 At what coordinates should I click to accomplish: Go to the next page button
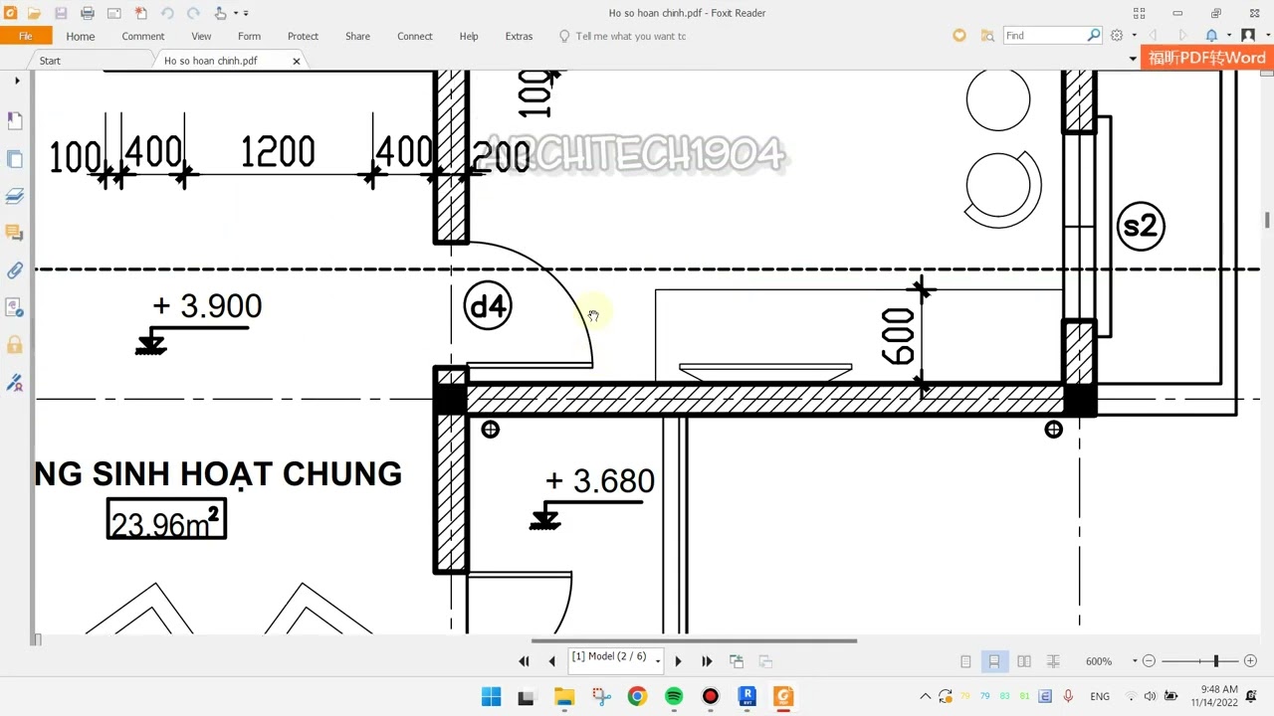point(679,661)
